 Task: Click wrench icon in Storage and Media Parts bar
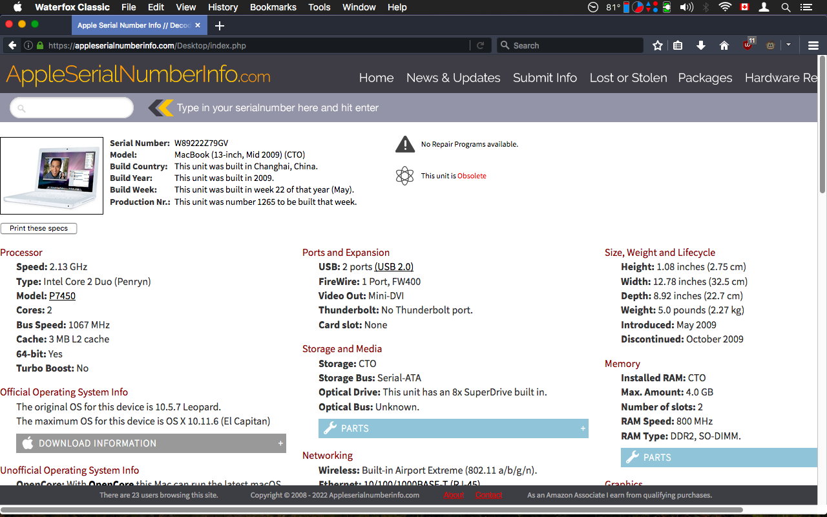pyautogui.click(x=330, y=428)
